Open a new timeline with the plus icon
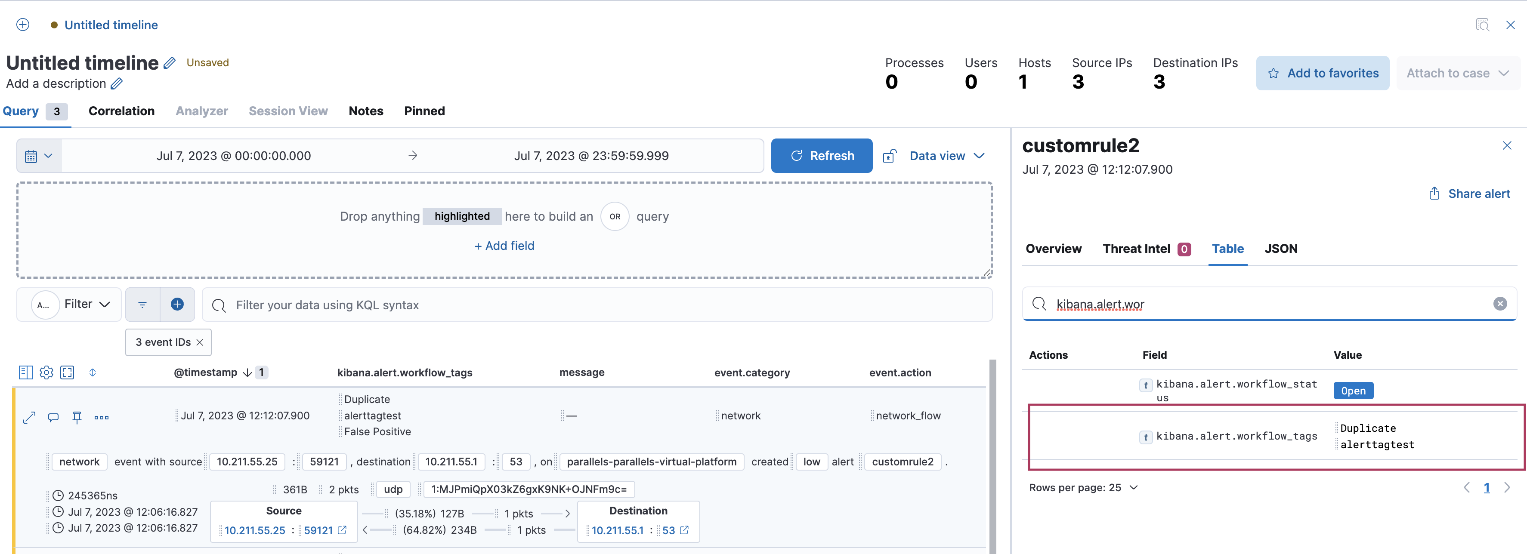Viewport: 1527px width, 554px height. coord(22,24)
